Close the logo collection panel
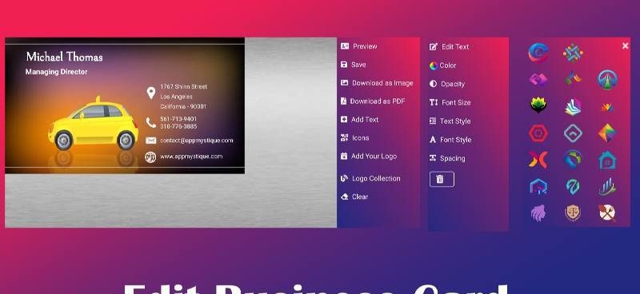 click(x=625, y=46)
